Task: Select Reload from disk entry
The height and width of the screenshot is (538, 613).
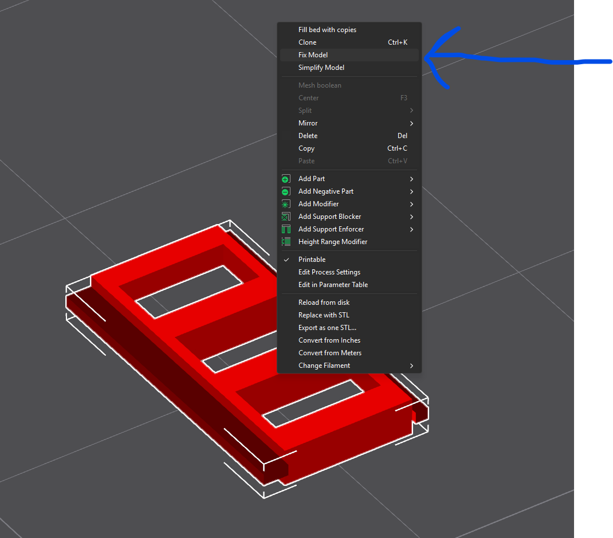Action: pyautogui.click(x=324, y=303)
